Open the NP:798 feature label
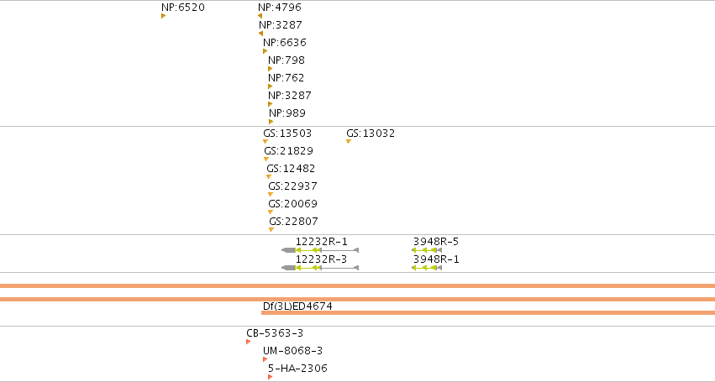 pos(287,60)
